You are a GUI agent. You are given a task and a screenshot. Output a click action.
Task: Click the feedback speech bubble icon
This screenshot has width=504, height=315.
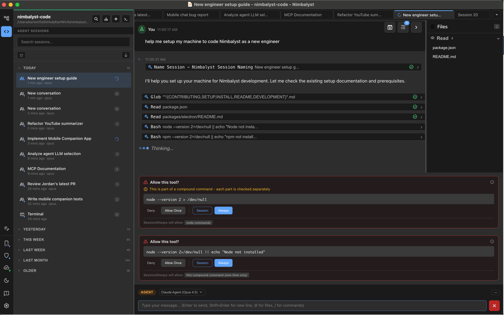pyautogui.click(x=6, y=293)
